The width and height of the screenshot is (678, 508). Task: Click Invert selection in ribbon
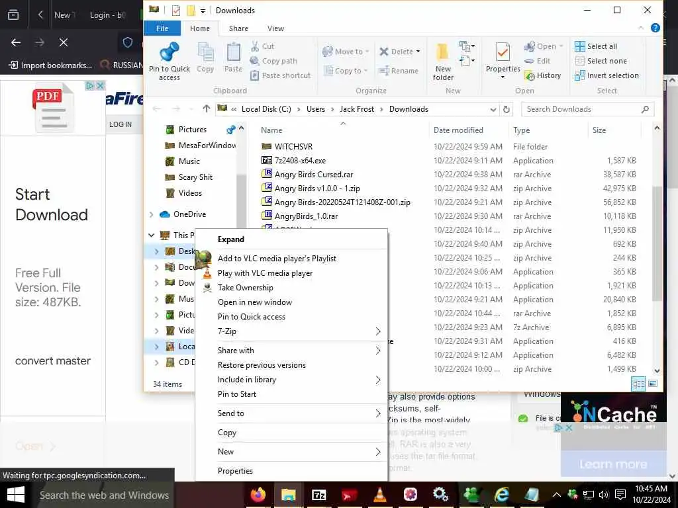(606, 75)
